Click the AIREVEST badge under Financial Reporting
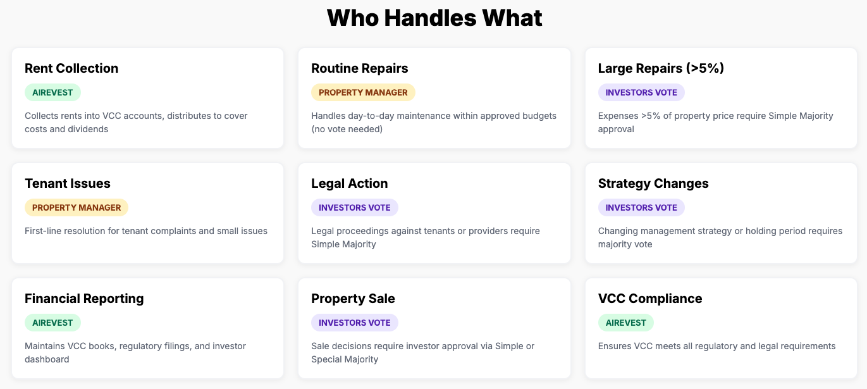The height and width of the screenshot is (389, 867). point(52,323)
